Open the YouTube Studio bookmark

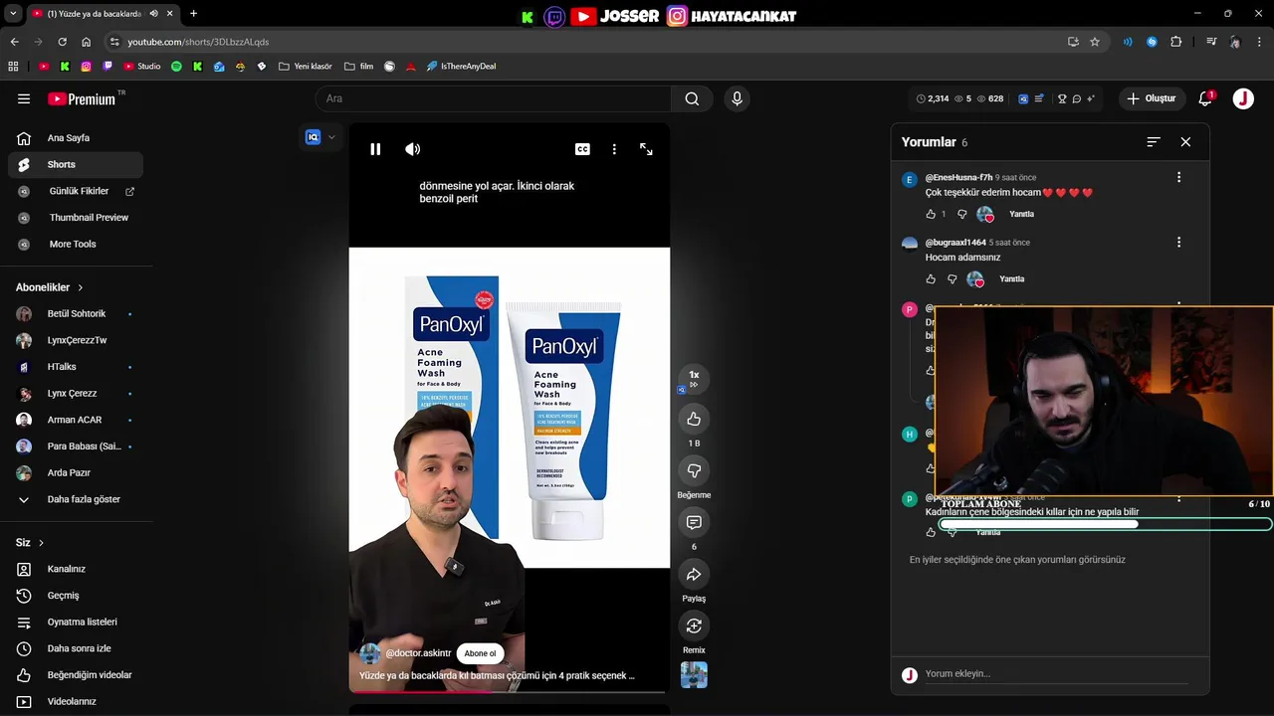(142, 67)
